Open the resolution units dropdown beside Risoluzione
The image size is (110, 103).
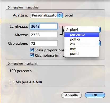click(x=100, y=43)
